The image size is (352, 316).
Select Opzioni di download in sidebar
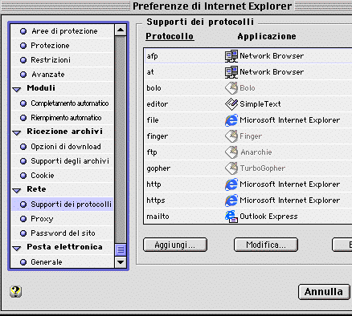pos(63,147)
